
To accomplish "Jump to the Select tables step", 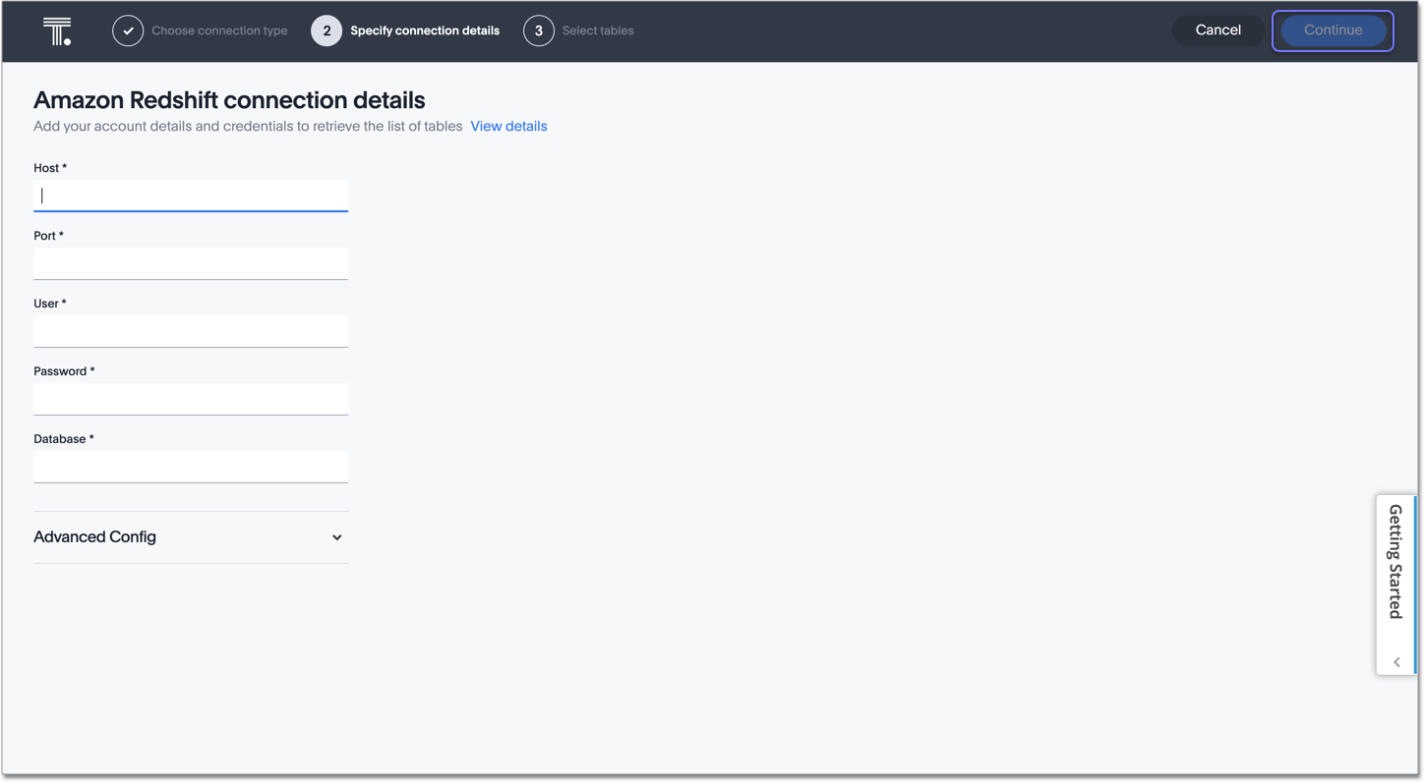I will pos(598,30).
